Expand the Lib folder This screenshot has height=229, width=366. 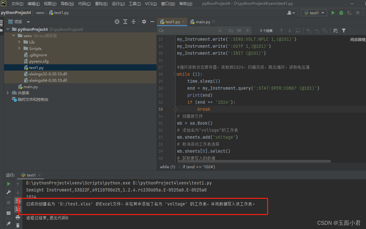pos(19,42)
